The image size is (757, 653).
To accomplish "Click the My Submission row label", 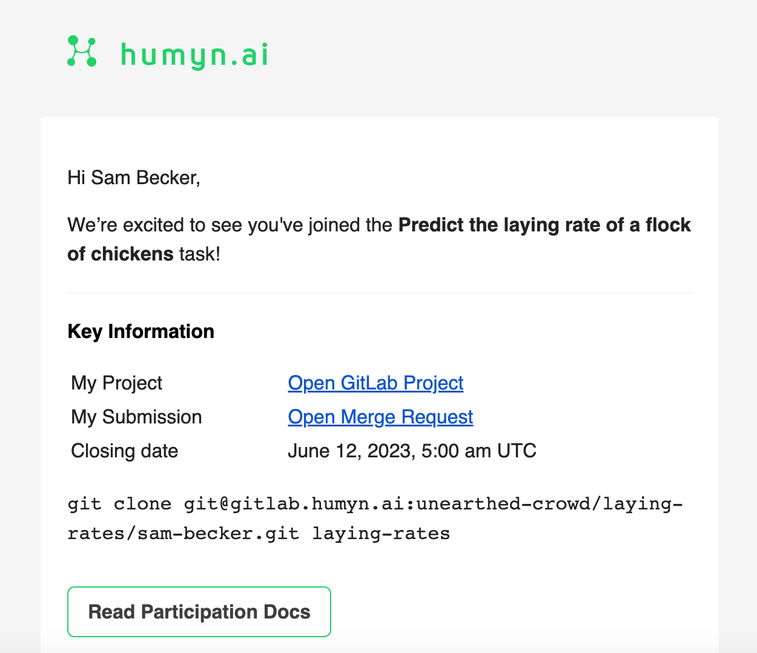I will (x=136, y=417).
